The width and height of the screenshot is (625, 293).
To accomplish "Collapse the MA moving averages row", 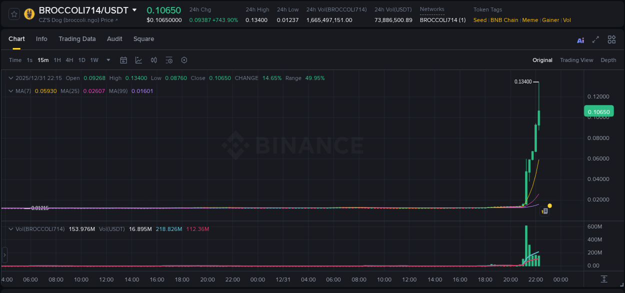I will click(11, 91).
